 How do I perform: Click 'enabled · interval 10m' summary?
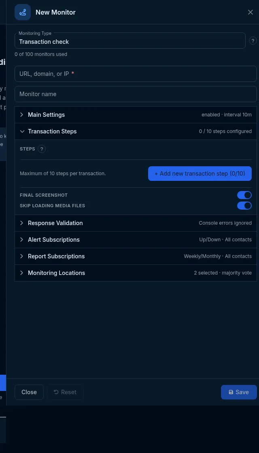226,115
